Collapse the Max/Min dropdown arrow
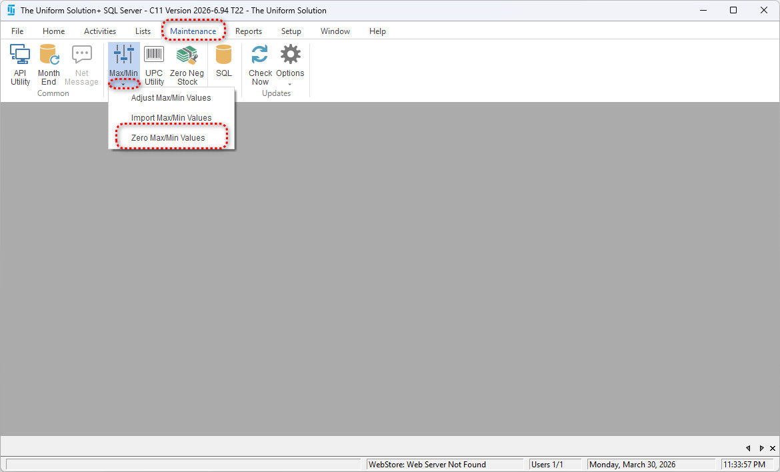The image size is (780, 472). click(x=123, y=84)
